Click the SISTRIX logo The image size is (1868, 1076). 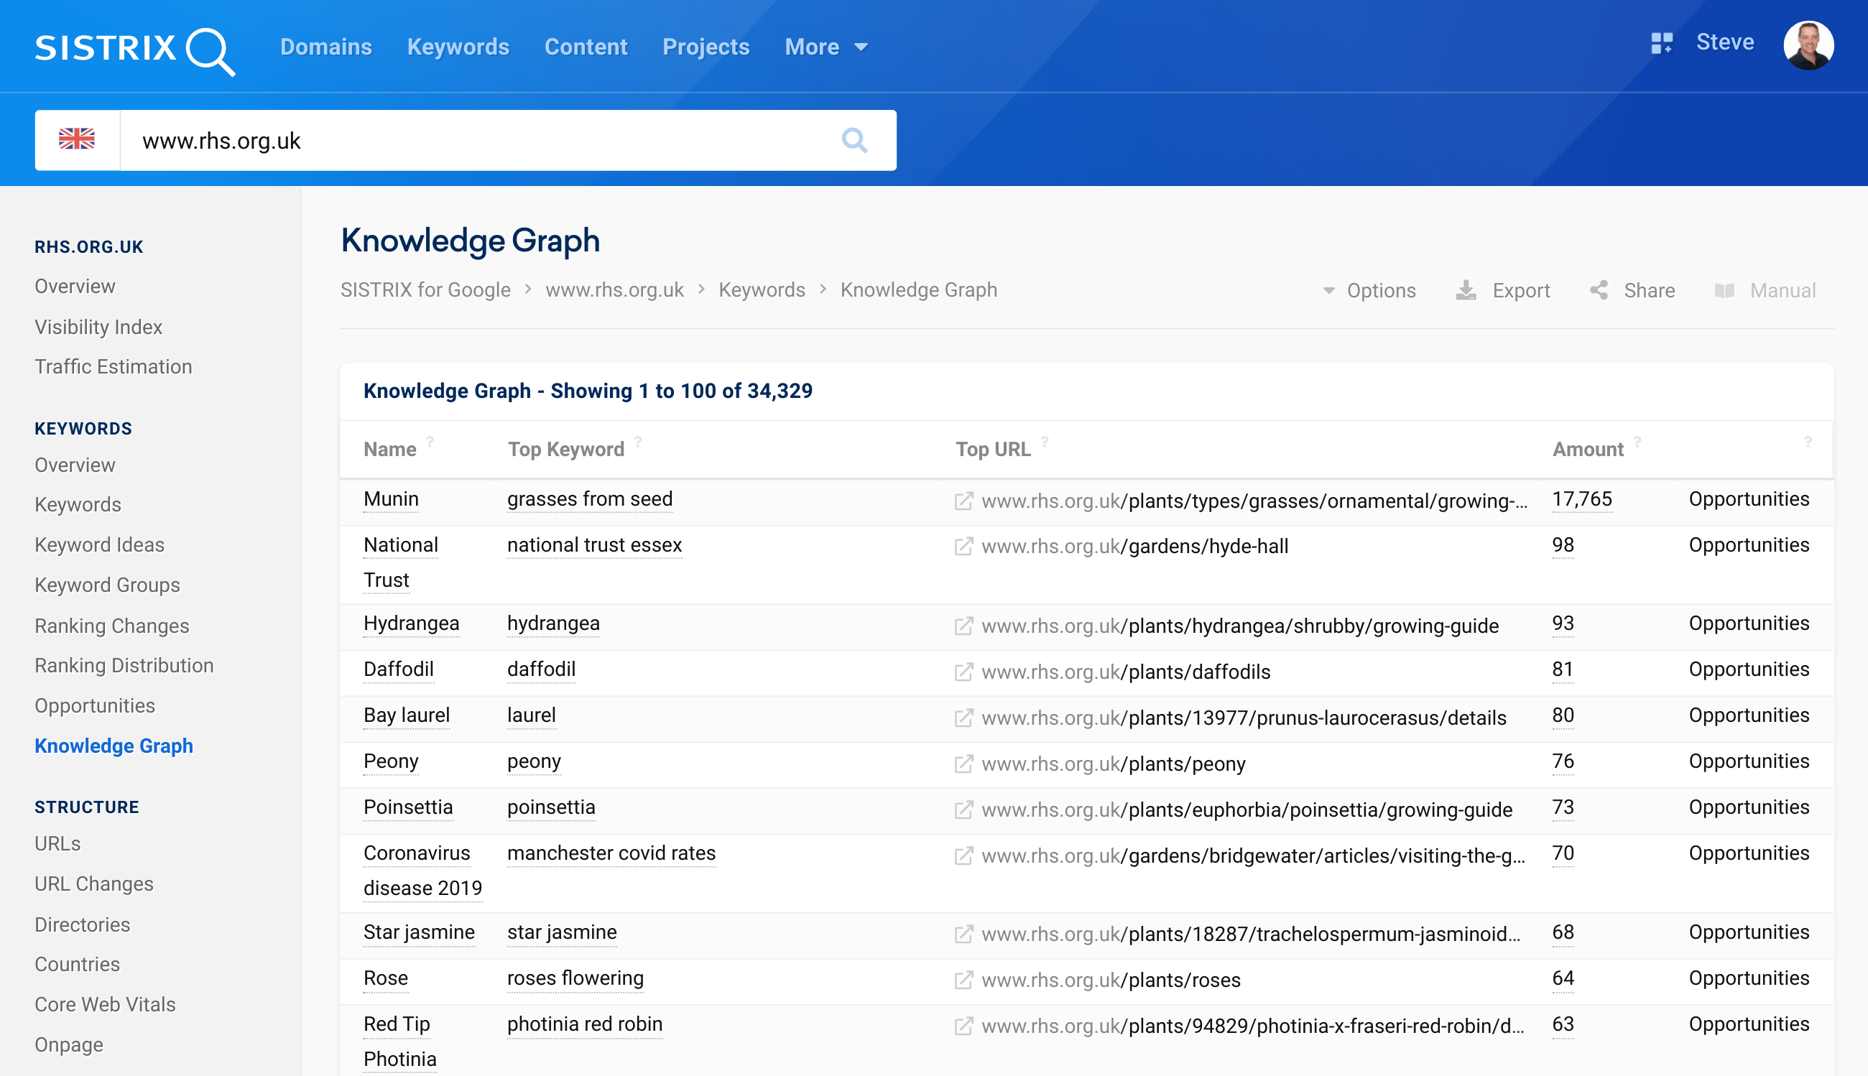coord(134,49)
